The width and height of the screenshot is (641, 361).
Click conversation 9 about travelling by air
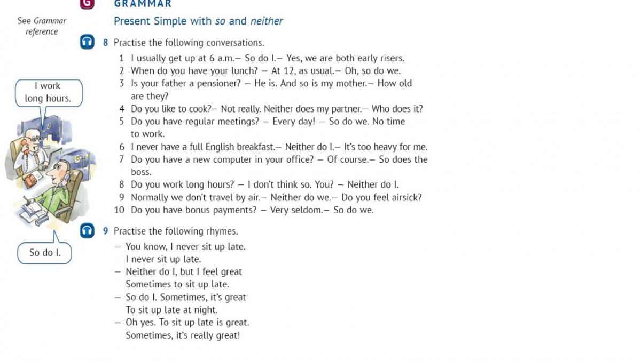point(276,197)
